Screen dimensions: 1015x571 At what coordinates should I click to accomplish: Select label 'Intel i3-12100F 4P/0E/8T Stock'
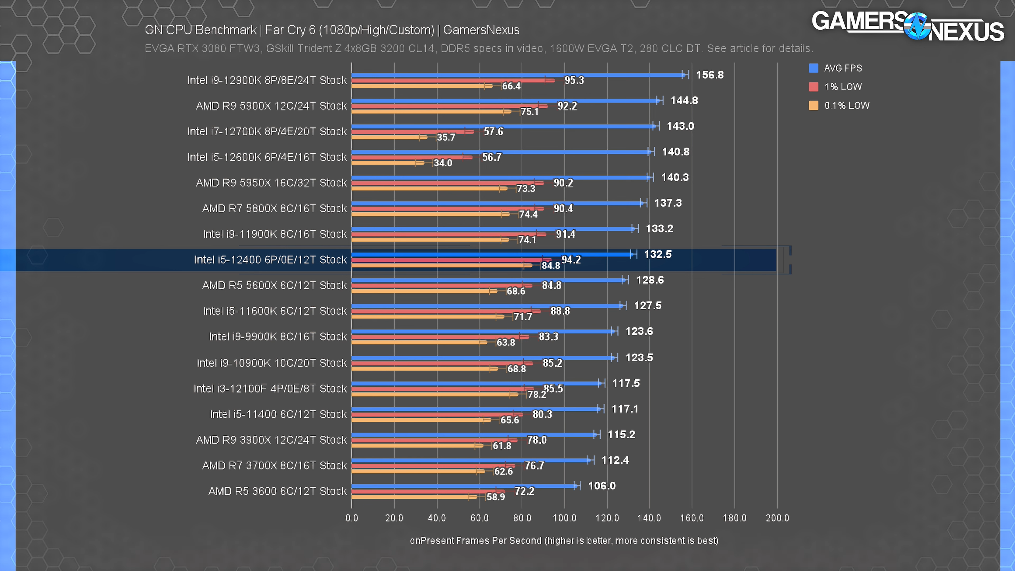270,389
